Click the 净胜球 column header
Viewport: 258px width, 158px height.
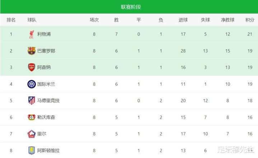click(x=227, y=20)
